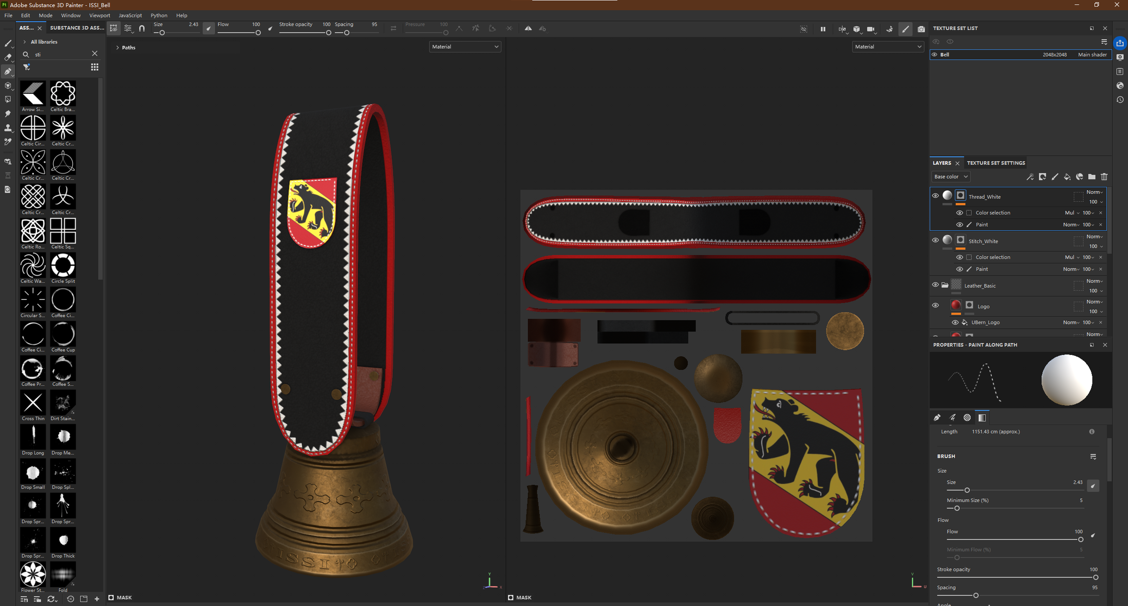Viewport: 1128px width, 606px height.
Task: Select the Circle Split alpha thumbnail
Action: click(63, 265)
